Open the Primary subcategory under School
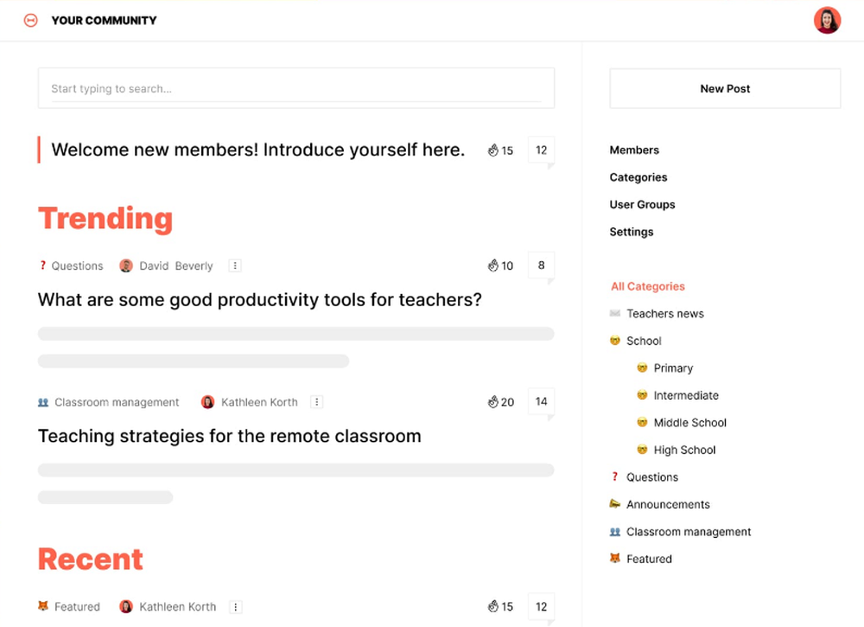 pyautogui.click(x=672, y=368)
